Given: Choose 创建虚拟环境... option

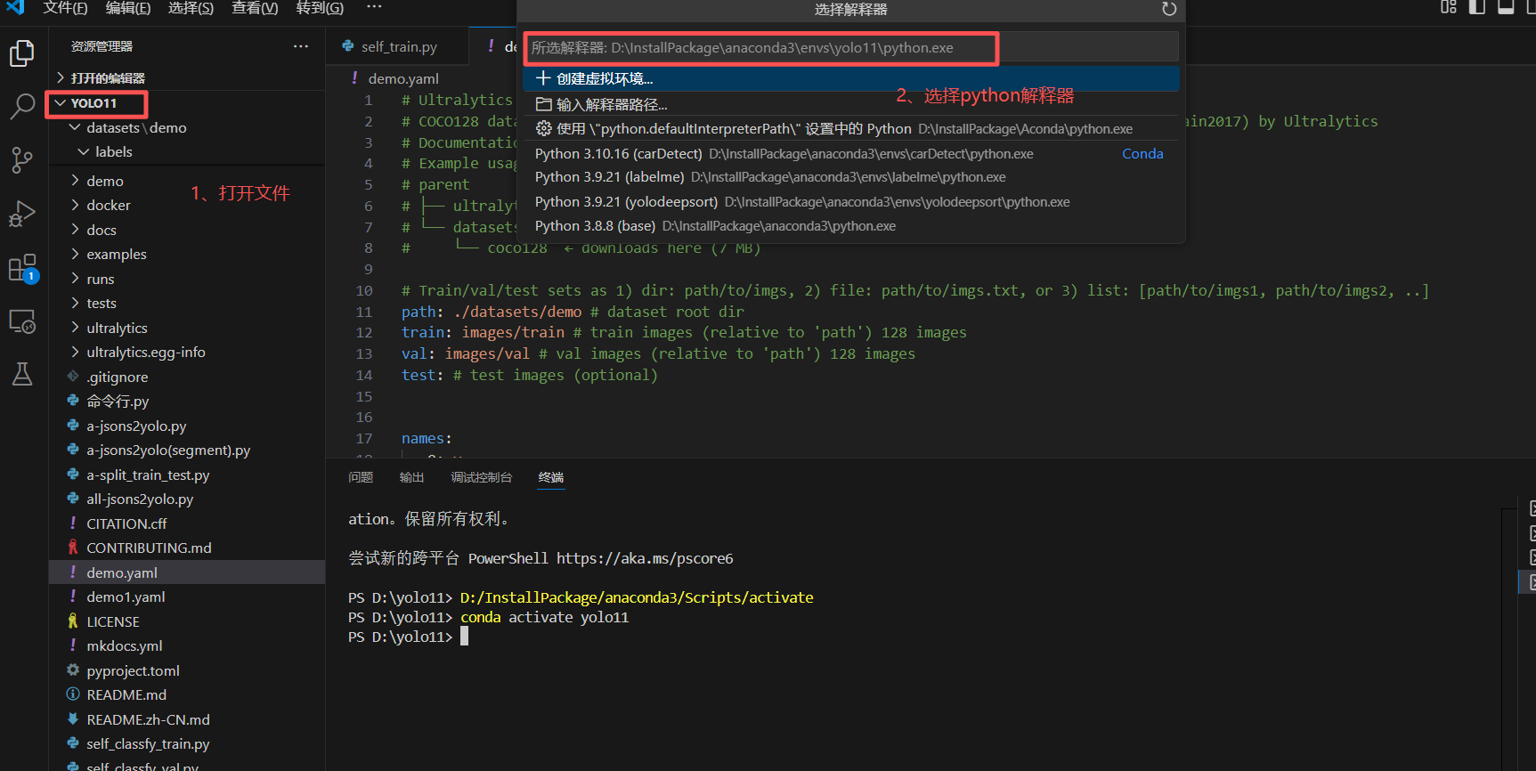Looking at the screenshot, I should coord(851,78).
